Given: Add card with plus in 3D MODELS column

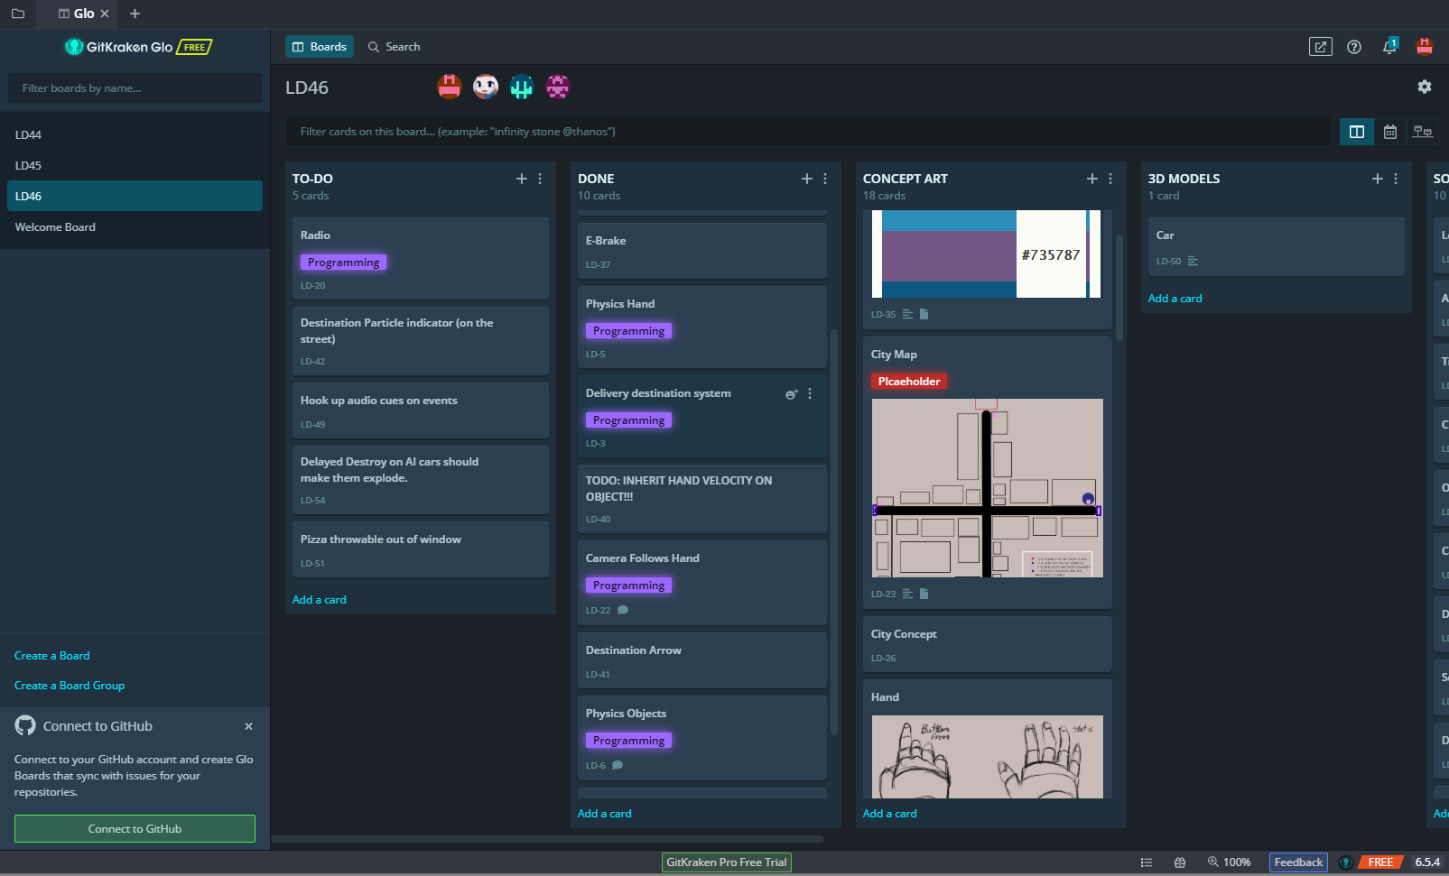Looking at the screenshot, I should point(1378,179).
